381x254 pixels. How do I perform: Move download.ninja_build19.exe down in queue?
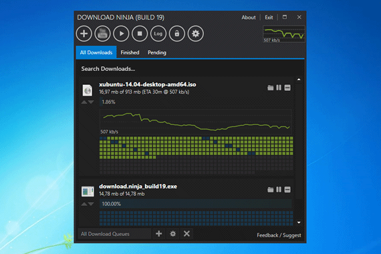(91, 204)
